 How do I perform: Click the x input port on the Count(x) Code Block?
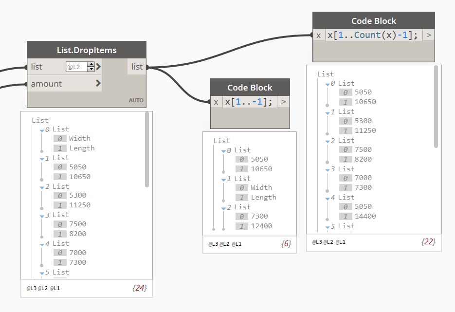click(318, 35)
